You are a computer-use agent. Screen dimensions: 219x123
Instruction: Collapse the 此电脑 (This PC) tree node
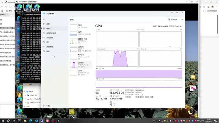25,92
